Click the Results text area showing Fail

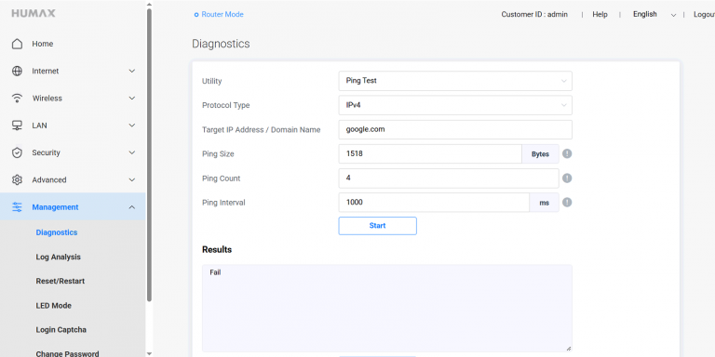pos(386,309)
